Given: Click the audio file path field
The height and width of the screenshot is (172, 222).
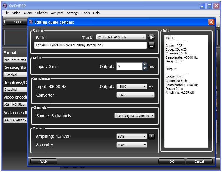Looking at the screenshot, I should [x=91, y=45].
